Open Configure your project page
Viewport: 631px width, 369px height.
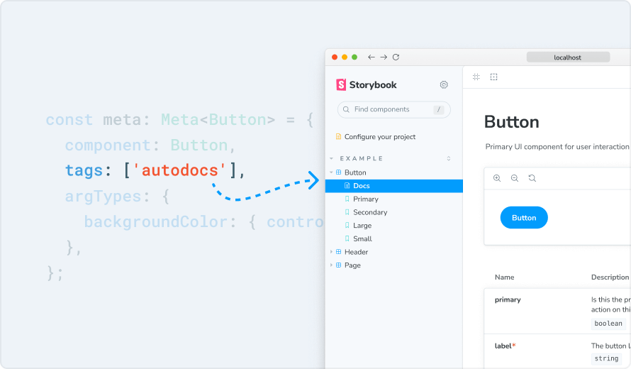coord(379,136)
